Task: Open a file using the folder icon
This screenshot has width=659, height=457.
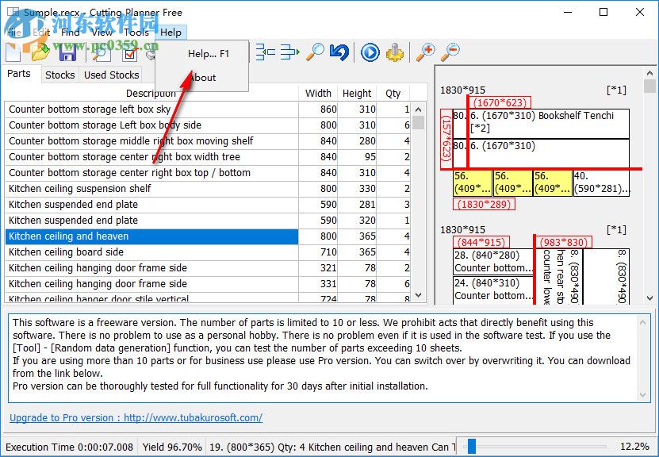Action: click(41, 52)
